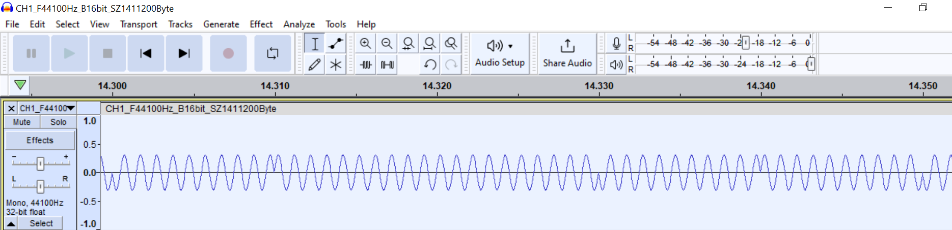Open the Tracks menu

click(180, 24)
